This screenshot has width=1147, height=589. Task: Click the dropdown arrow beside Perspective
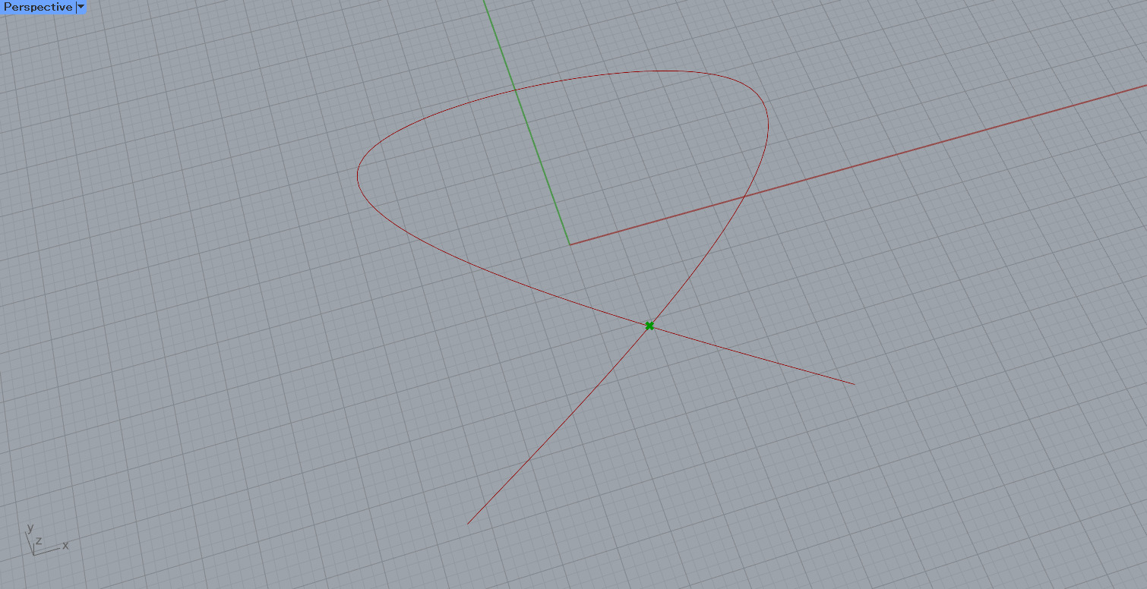click(x=81, y=7)
